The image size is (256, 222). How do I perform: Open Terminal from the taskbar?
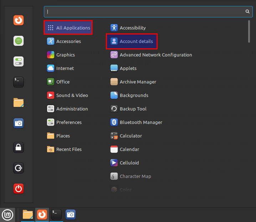(56, 215)
